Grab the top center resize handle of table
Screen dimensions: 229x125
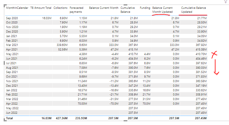click(125, 5)
